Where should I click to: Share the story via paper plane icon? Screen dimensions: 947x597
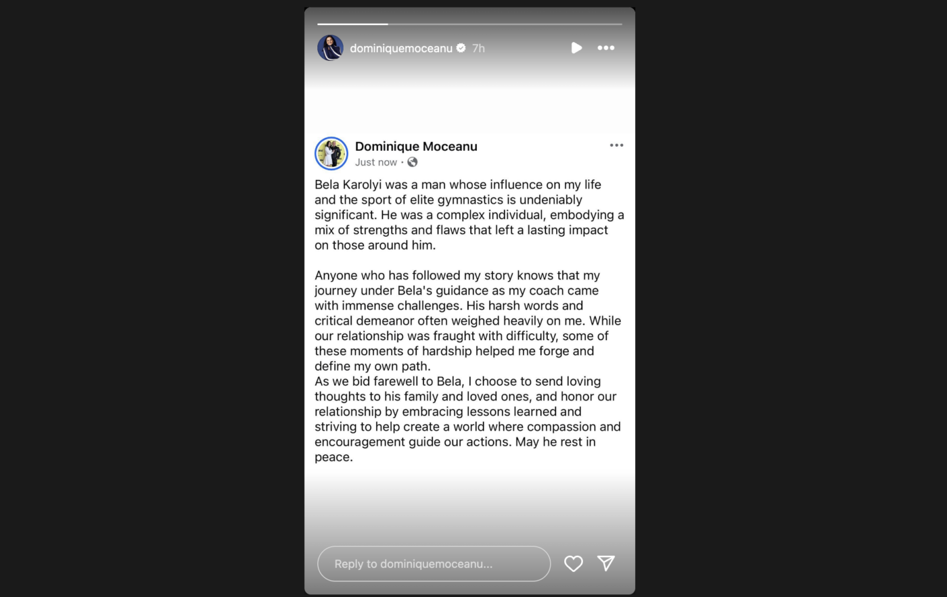click(x=606, y=563)
